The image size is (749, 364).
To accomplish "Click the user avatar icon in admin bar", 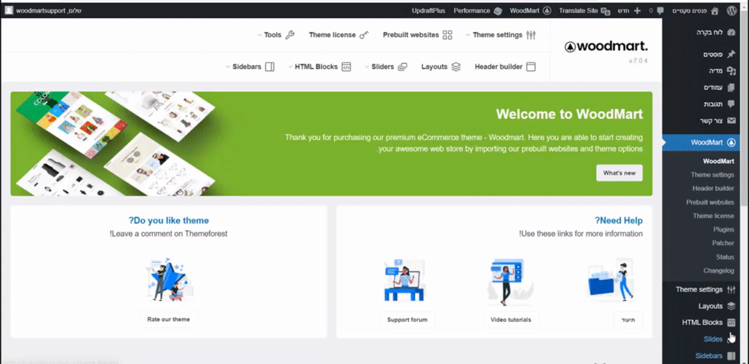I will coord(8,10).
